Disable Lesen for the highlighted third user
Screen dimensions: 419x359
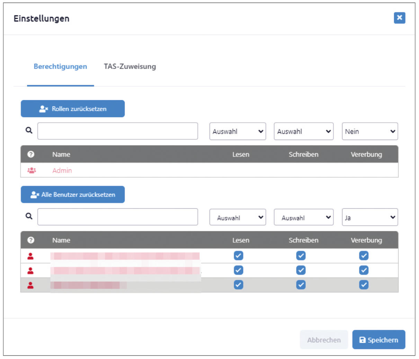point(238,285)
